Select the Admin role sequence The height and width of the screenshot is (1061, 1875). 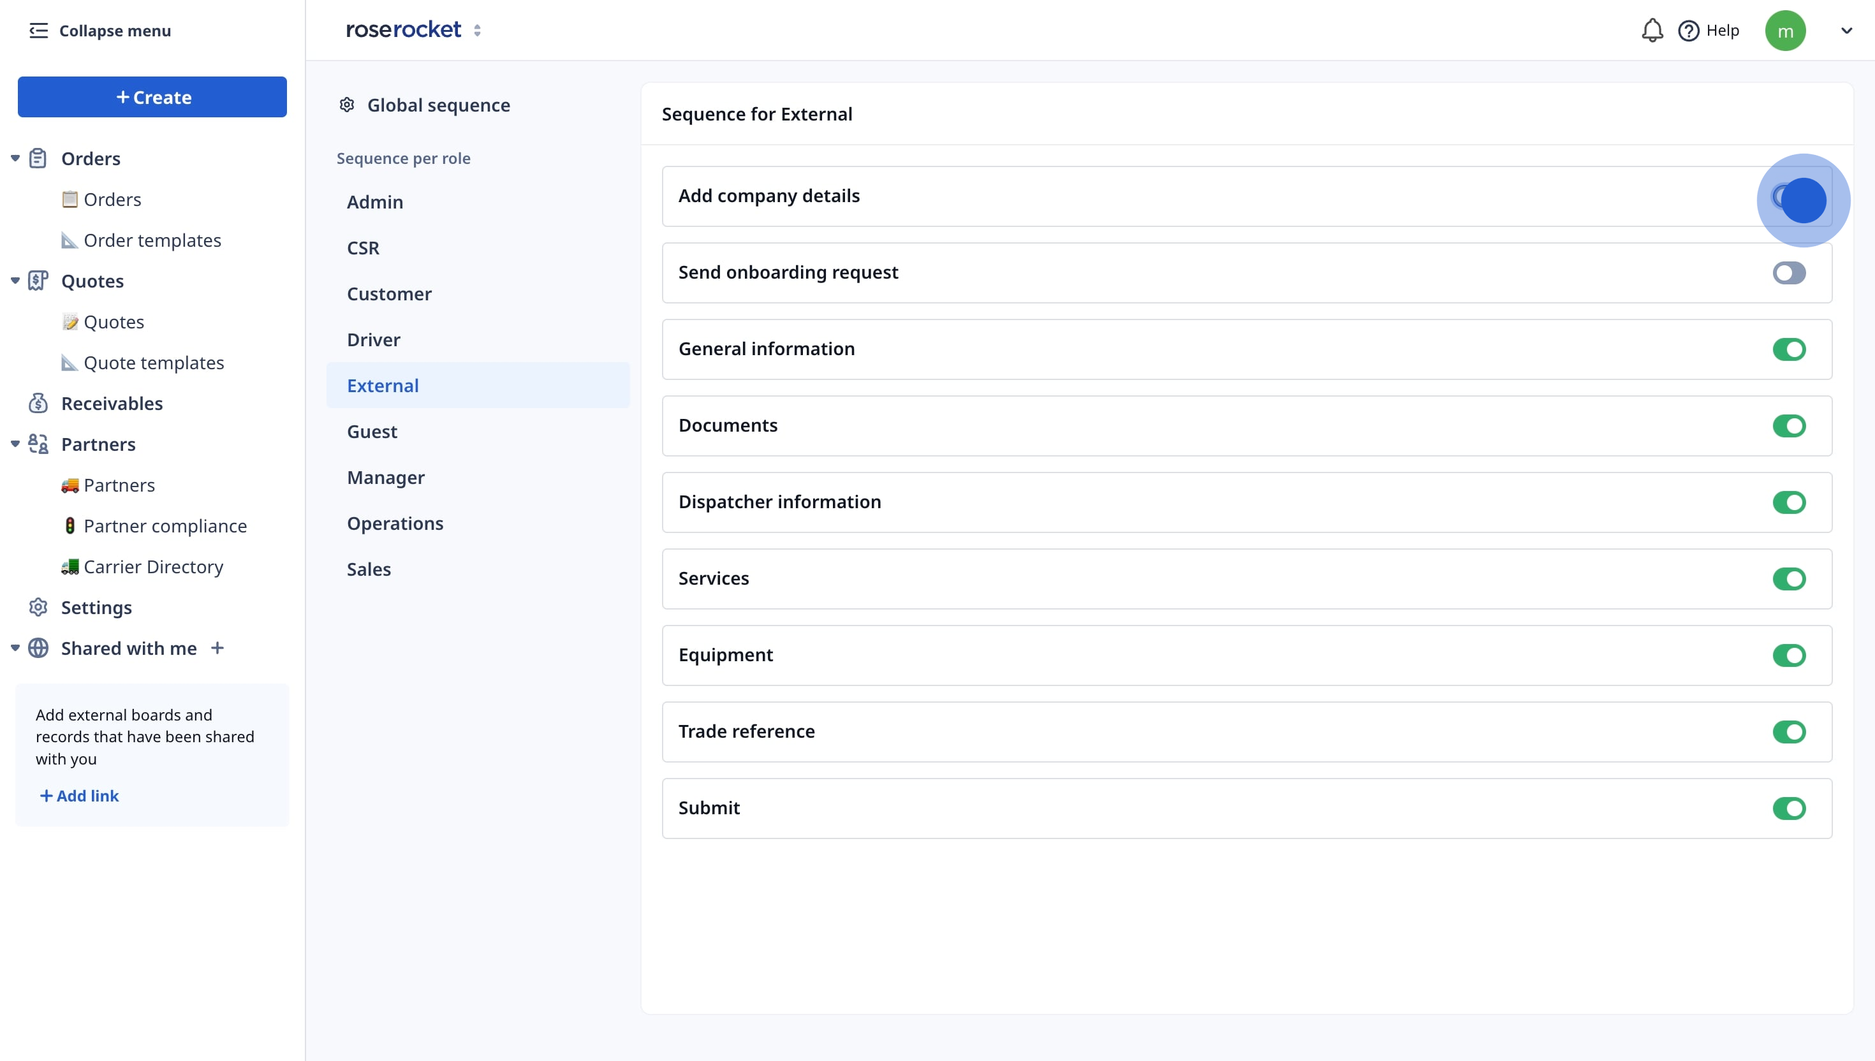click(478, 202)
